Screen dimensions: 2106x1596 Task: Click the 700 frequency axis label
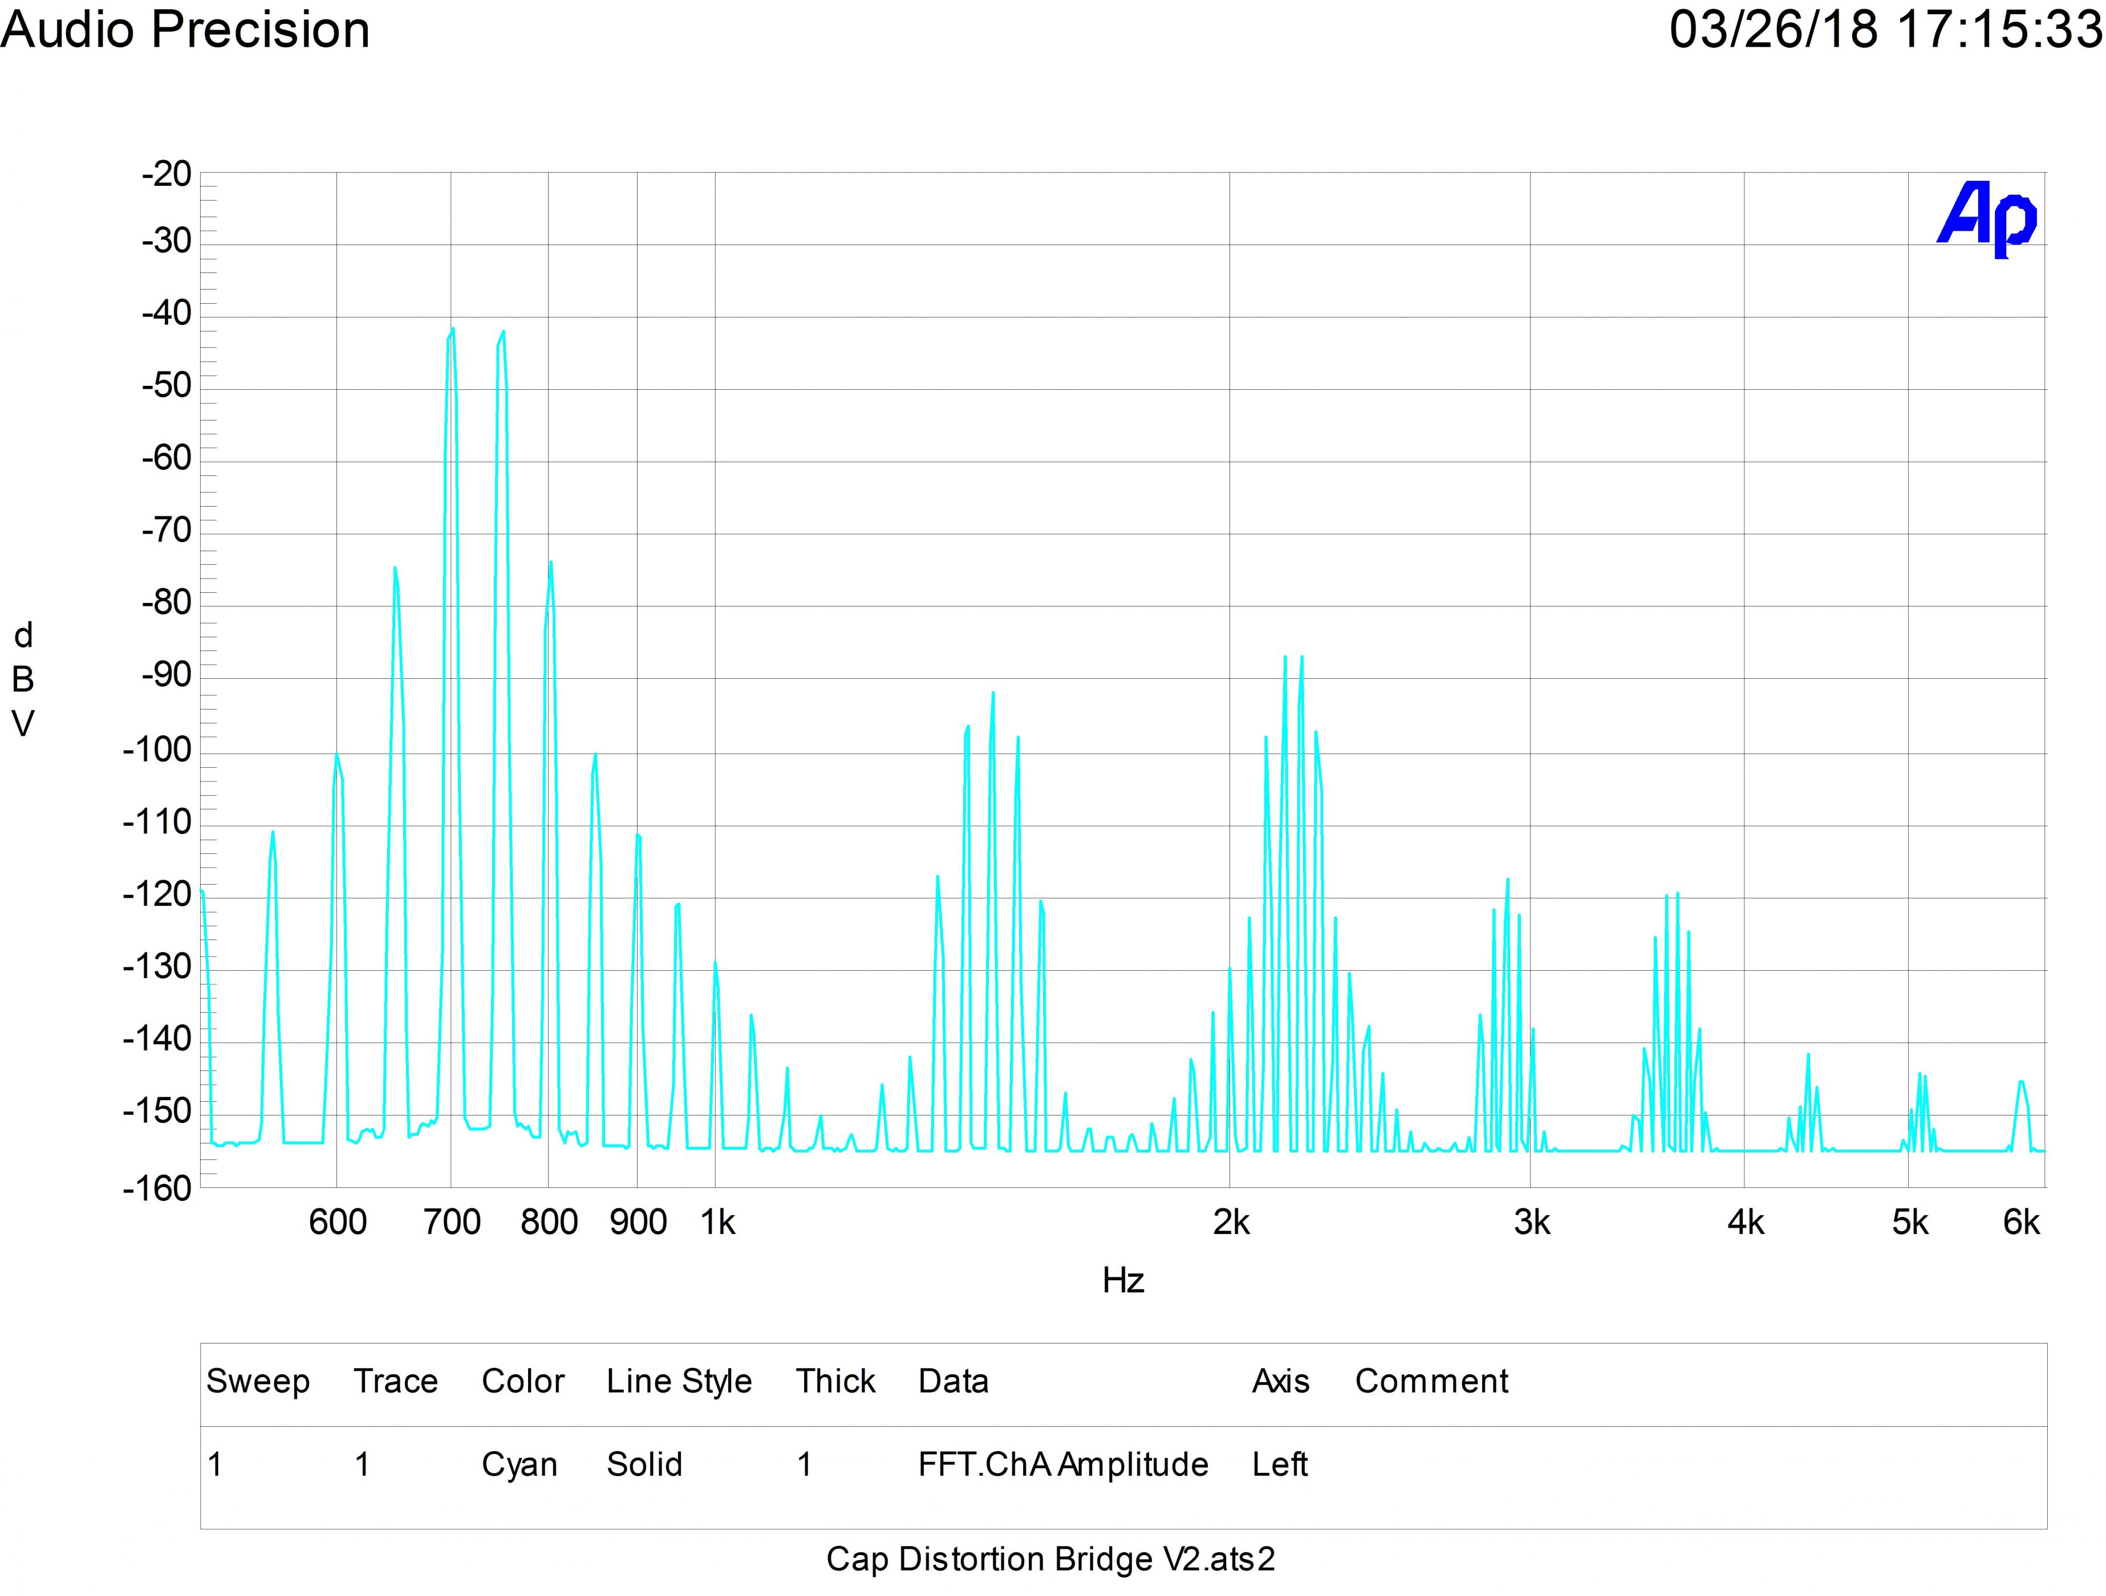(x=452, y=1222)
